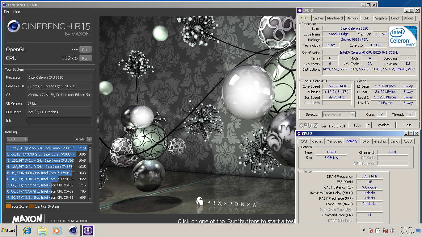The height and width of the screenshot is (237, 422).
Task: Click the Core Speed 1695.95 MHz value
Action: [x=337, y=86]
